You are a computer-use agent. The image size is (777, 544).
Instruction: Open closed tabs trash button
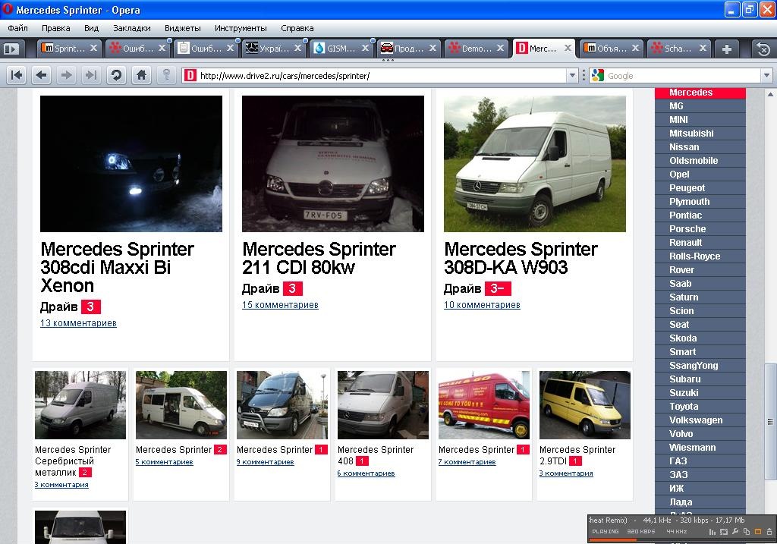click(x=763, y=49)
